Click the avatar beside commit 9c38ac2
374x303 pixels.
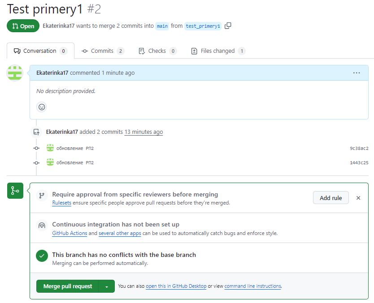(x=50, y=148)
